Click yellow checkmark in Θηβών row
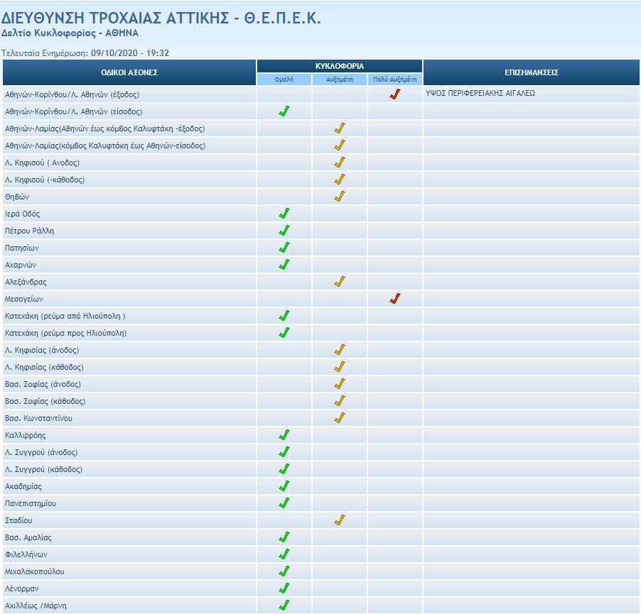641x614 pixels. (340, 197)
